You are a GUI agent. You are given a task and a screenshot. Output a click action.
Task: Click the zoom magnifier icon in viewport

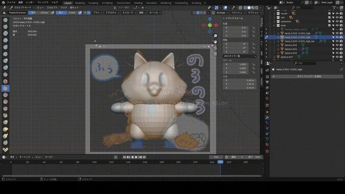(215, 36)
